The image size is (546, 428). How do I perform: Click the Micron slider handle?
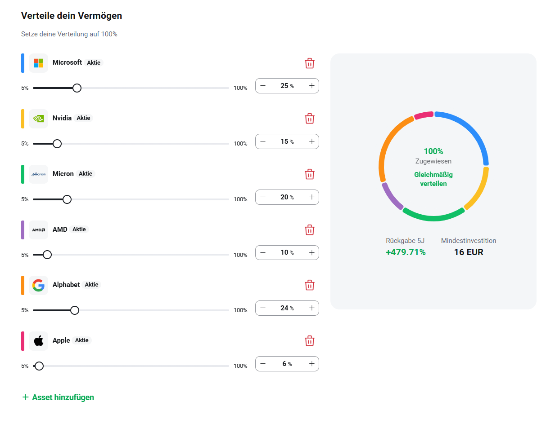point(67,199)
